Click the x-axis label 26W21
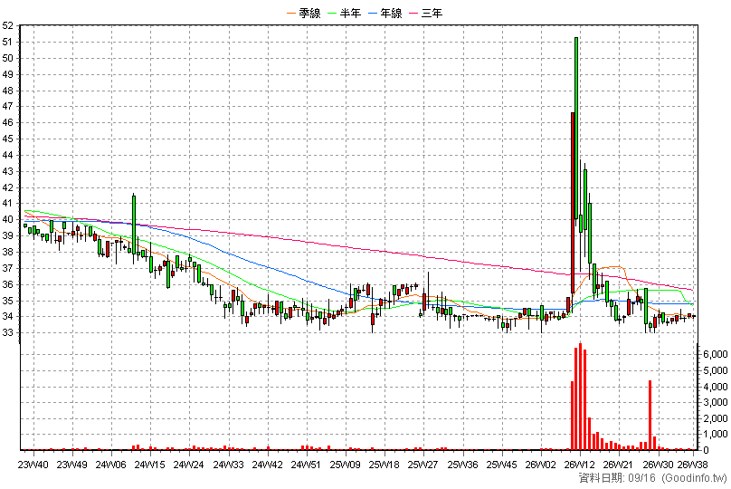 tap(618, 465)
